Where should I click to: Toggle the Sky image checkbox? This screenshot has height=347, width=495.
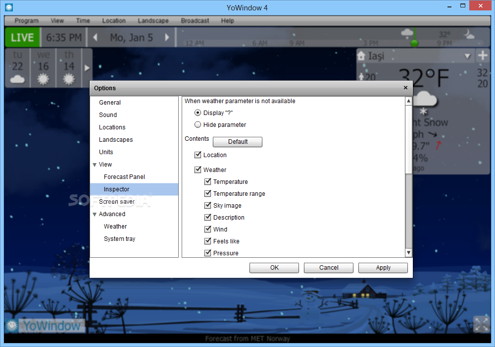(208, 205)
